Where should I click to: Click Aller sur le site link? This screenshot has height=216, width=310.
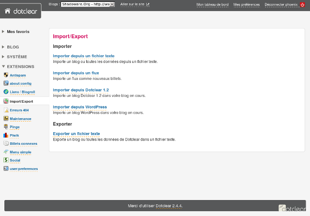click(x=132, y=4)
